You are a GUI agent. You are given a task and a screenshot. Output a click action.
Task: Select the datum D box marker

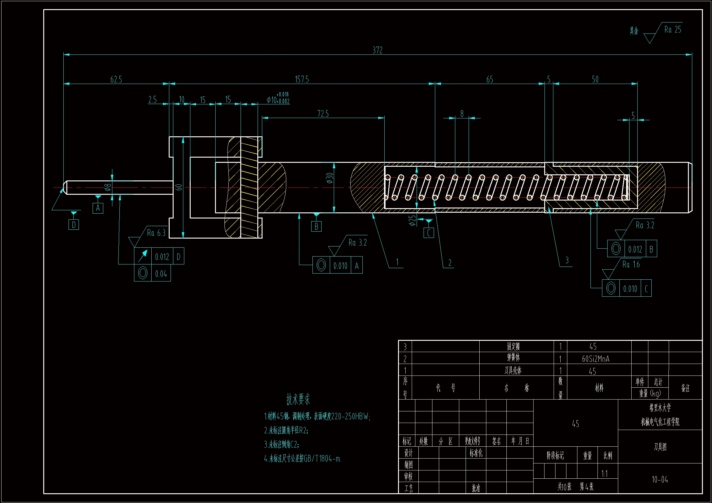(x=73, y=225)
